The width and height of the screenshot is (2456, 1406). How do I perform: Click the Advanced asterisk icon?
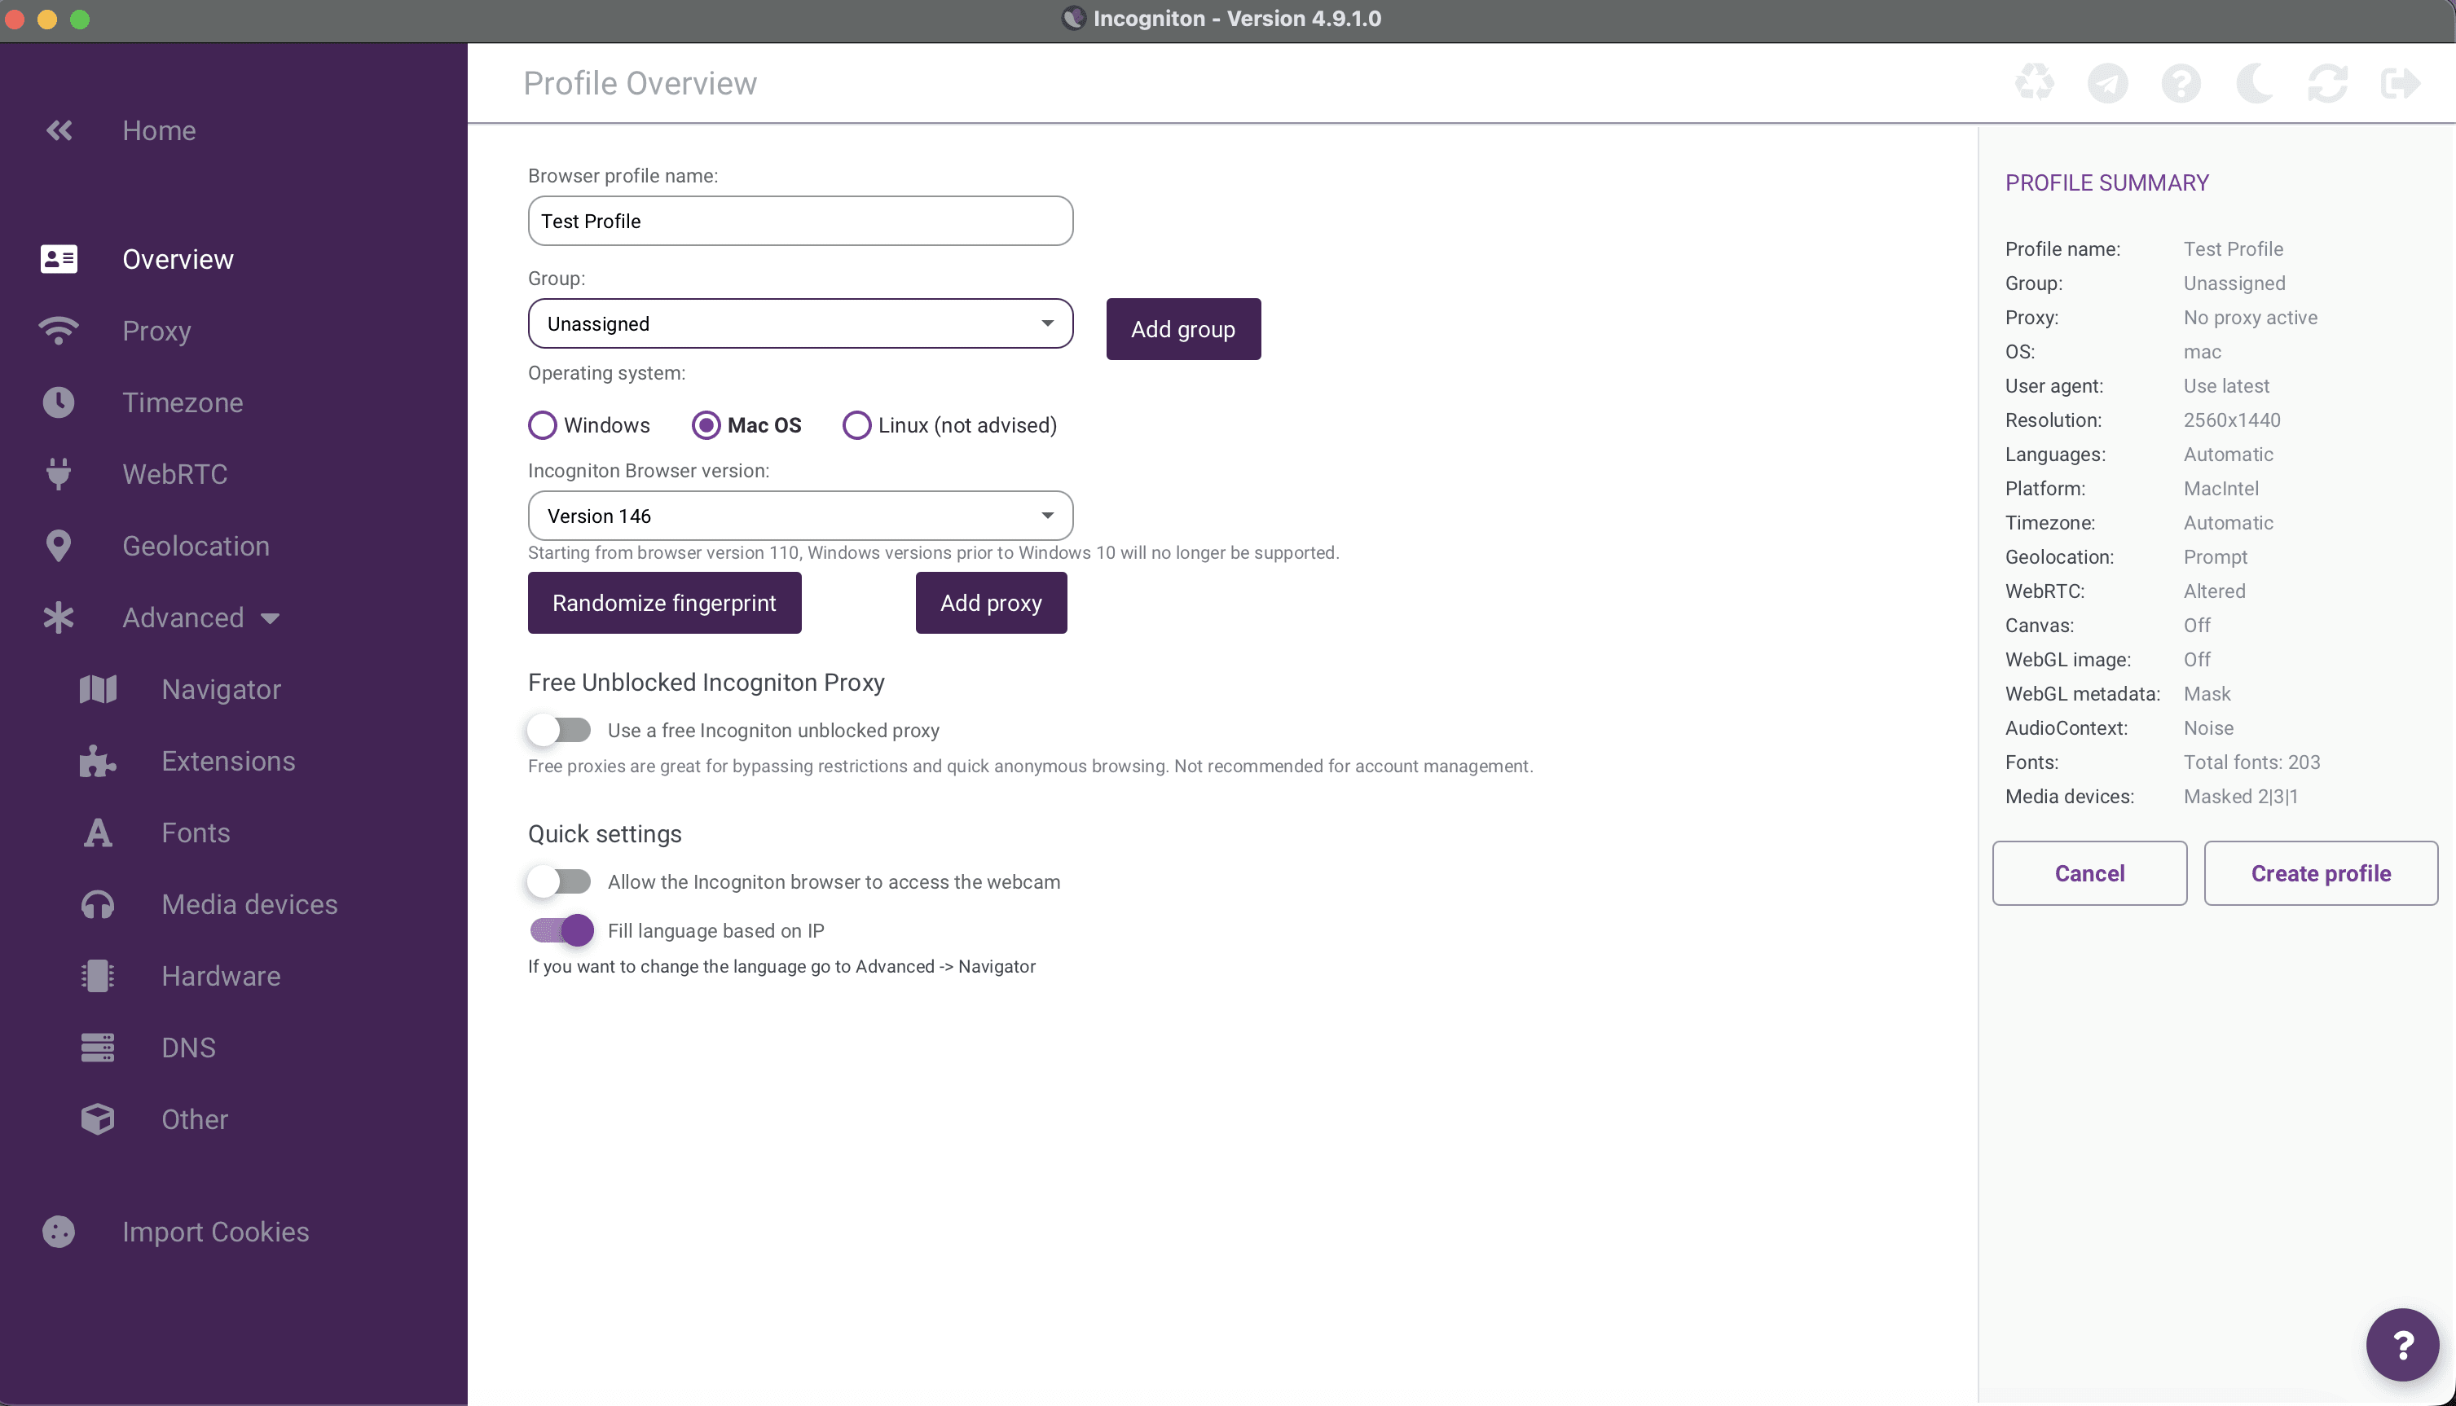[x=59, y=618]
